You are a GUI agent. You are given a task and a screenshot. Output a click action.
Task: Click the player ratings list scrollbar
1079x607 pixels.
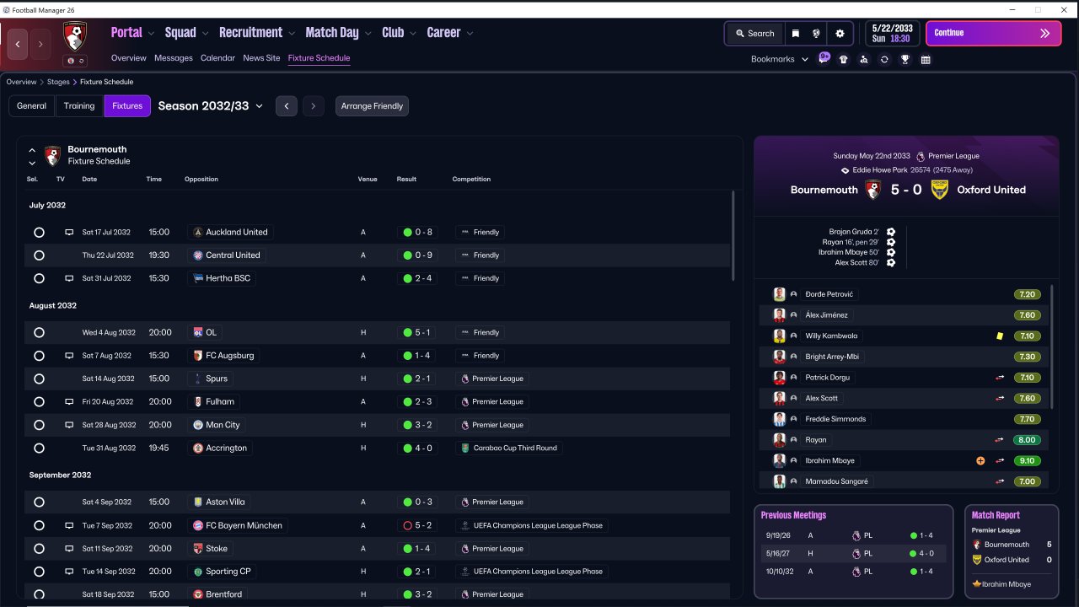[1053, 347]
